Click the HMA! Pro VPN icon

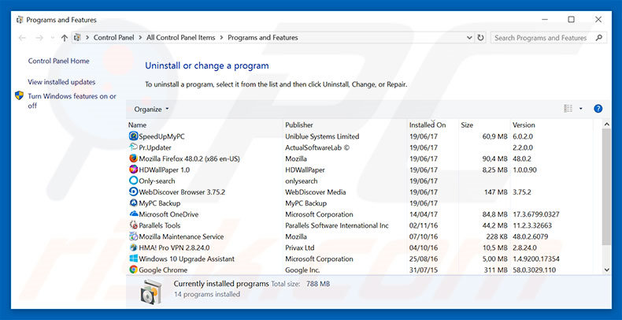click(x=133, y=247)
